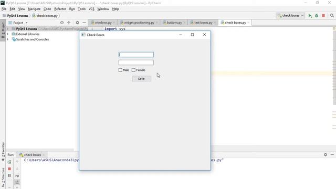Screen dimensions: 336x189
Task: Open Project panel settings gear
Action: click(x=77, y=23)
